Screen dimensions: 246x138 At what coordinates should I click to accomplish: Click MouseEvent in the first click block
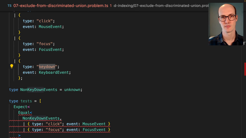(50, 27)
